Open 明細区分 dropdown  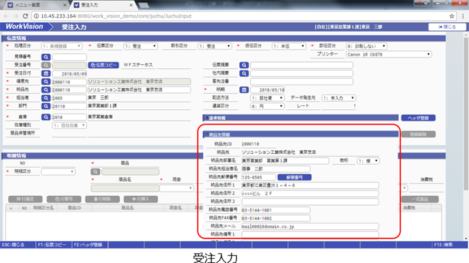point(58,172)
